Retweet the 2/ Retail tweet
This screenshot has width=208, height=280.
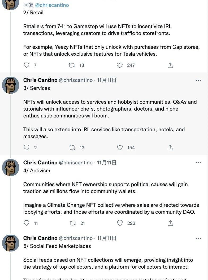point(72,65)
